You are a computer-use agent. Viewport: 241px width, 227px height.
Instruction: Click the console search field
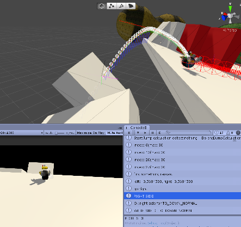[x=189, y=133]
